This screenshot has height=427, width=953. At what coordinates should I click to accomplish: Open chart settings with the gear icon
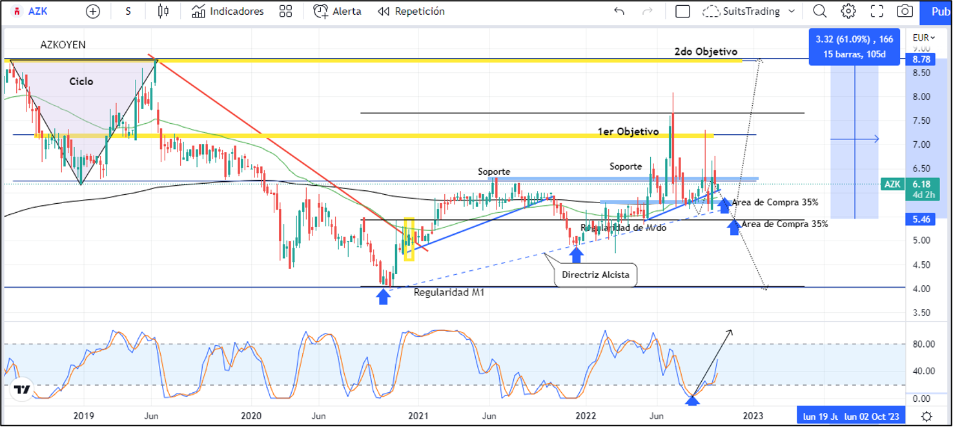(x=848, y=11)
